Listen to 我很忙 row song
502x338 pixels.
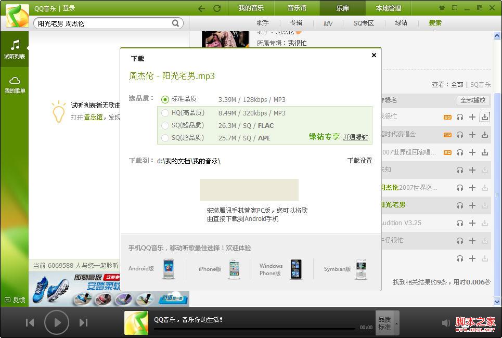(460, 117)
